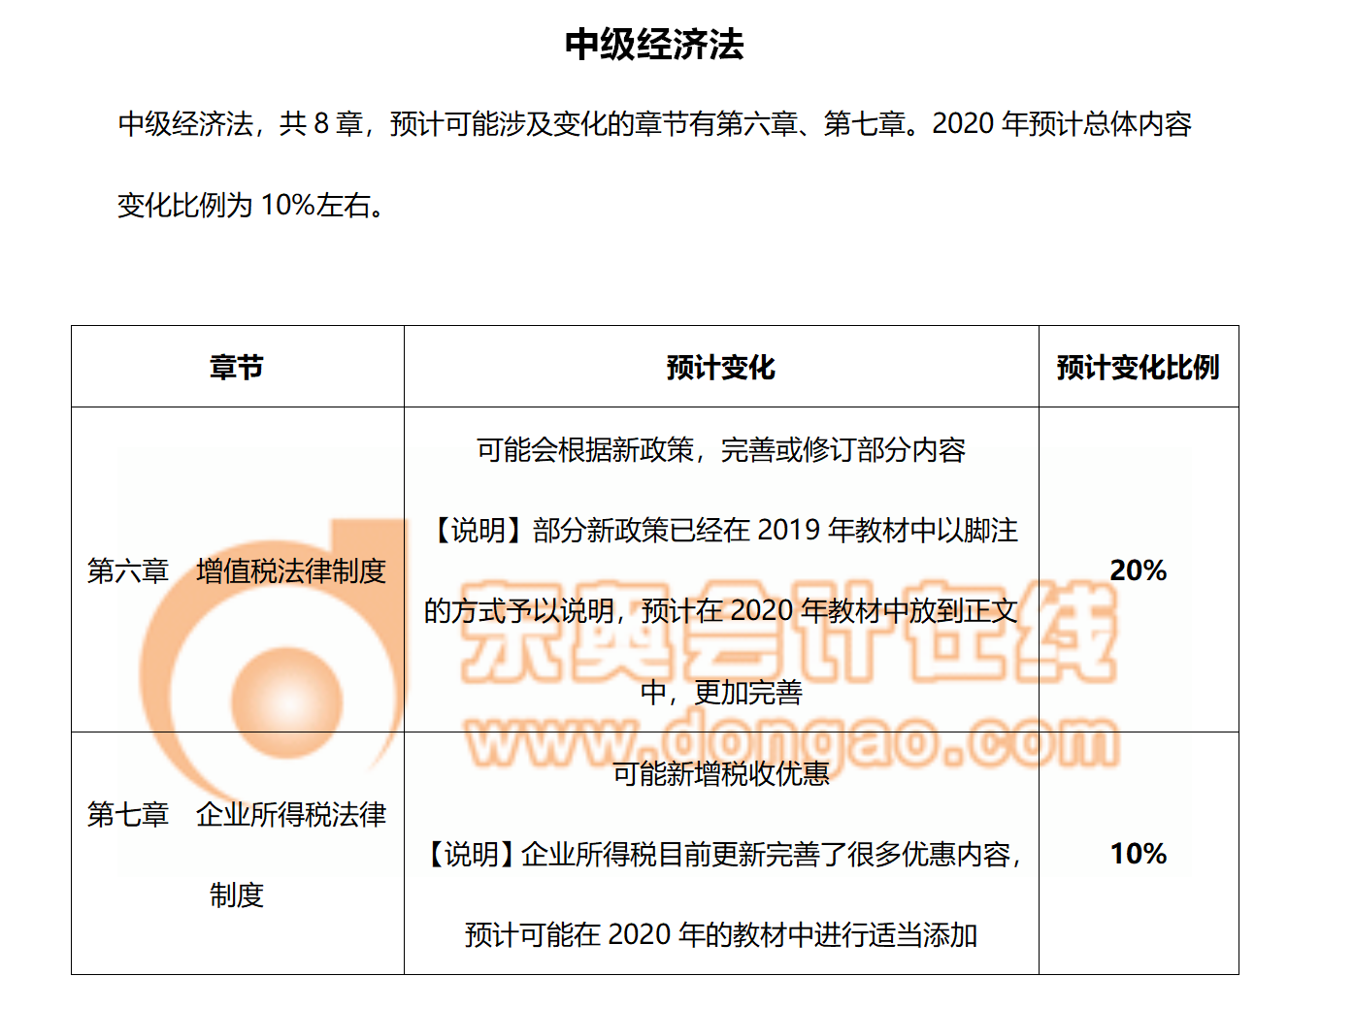Select the 章节 table header cell
This screenshot has height=1009, width=1354.
click(236, 366)
